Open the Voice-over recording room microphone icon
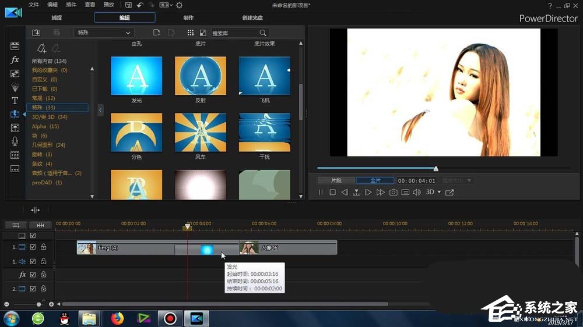 [x=15, y=141]
